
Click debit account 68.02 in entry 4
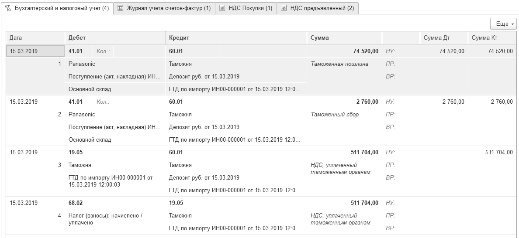tap(76, 203)
